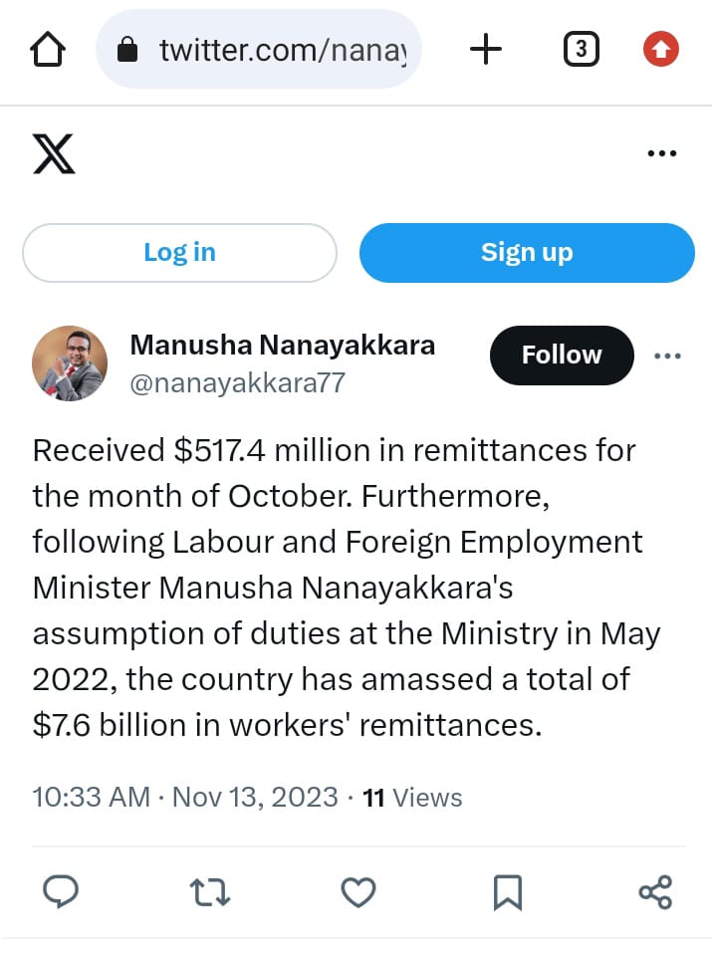Click the Manusha Nanayakkara display name
This screenshot has height=954, width=712.
[283, 345]
